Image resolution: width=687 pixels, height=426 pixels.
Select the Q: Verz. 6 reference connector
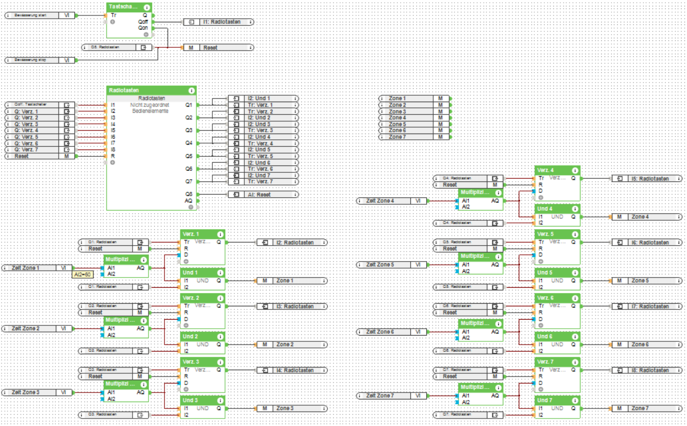point(40,143)
